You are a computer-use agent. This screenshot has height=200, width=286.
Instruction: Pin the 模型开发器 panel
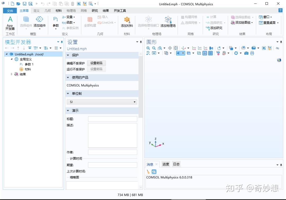62,42
